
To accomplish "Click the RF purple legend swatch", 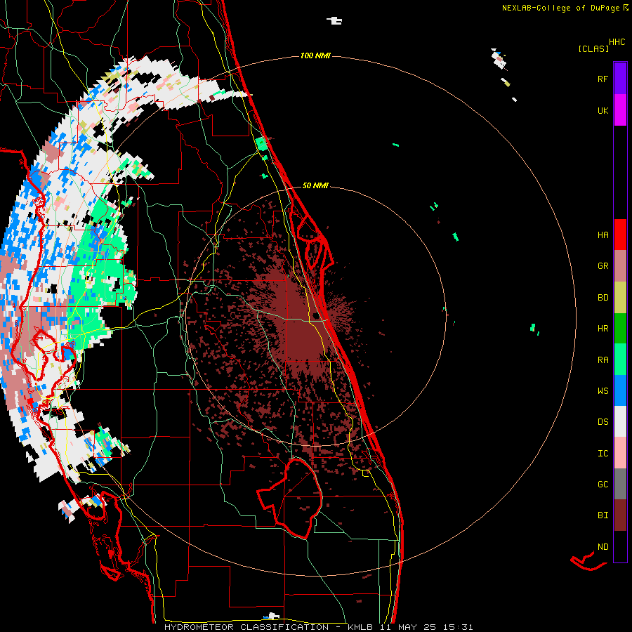I will [x=620, y=79].
